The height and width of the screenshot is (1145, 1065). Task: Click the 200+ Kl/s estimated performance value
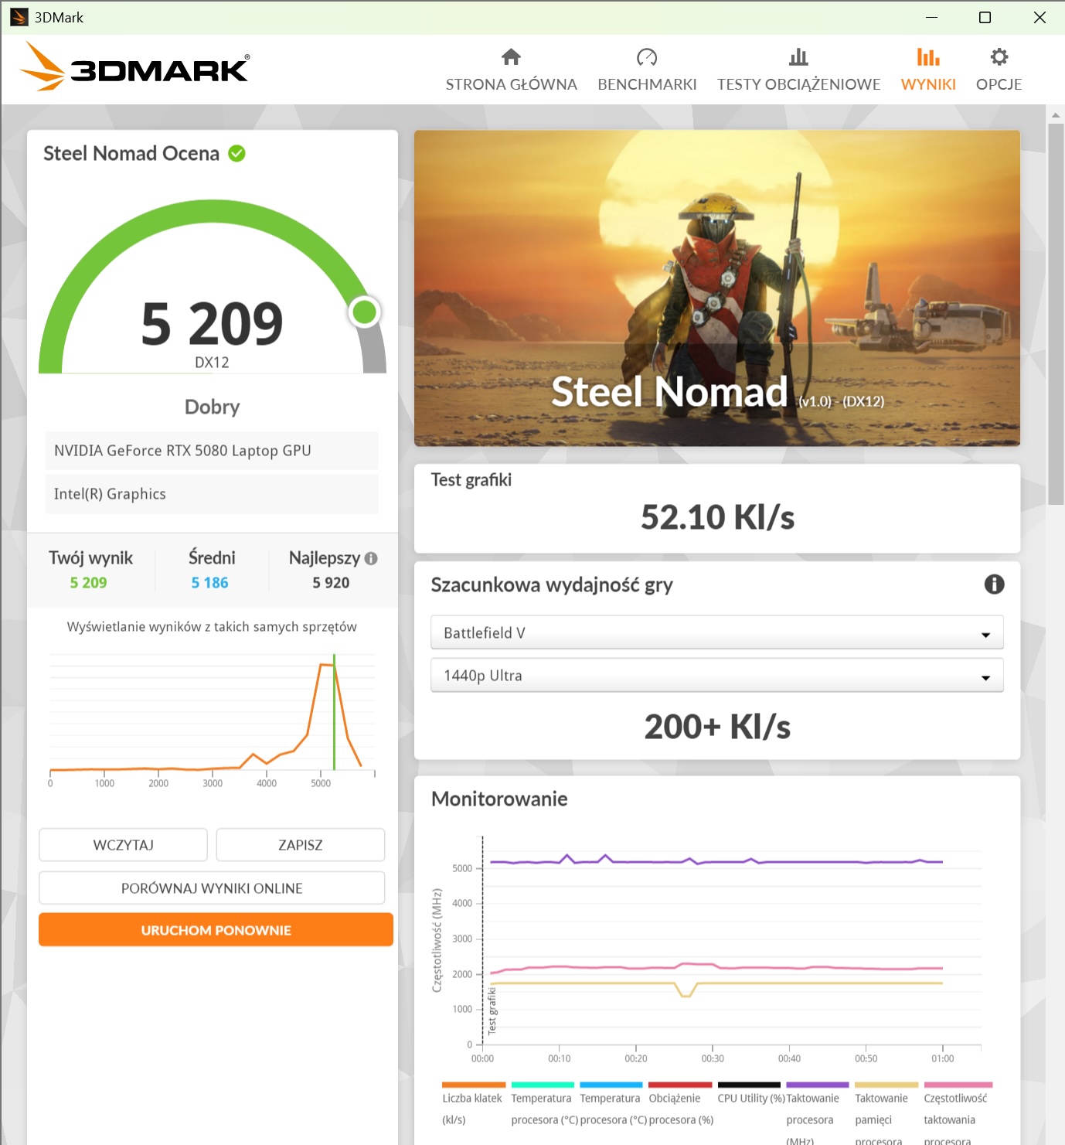coord(717,727)
